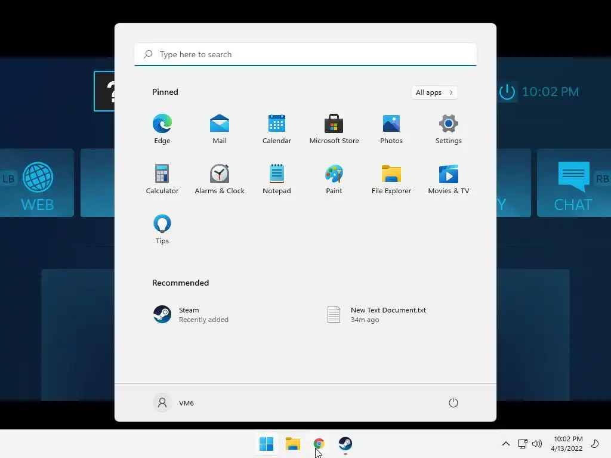Click the focus assist moon icon
Screen dimensions: 611x458
(x=595, y=444)
